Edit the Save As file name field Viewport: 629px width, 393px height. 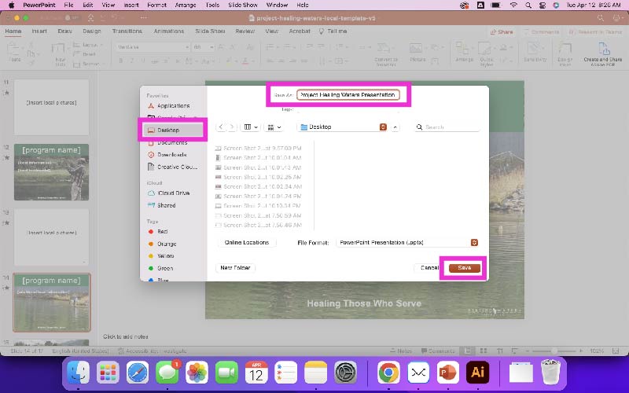[348, 95]
